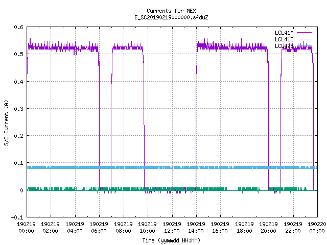Click the chart title 'Currents for MEX'
This screenshot has width=327, height=245.
(x=171, y=11)
